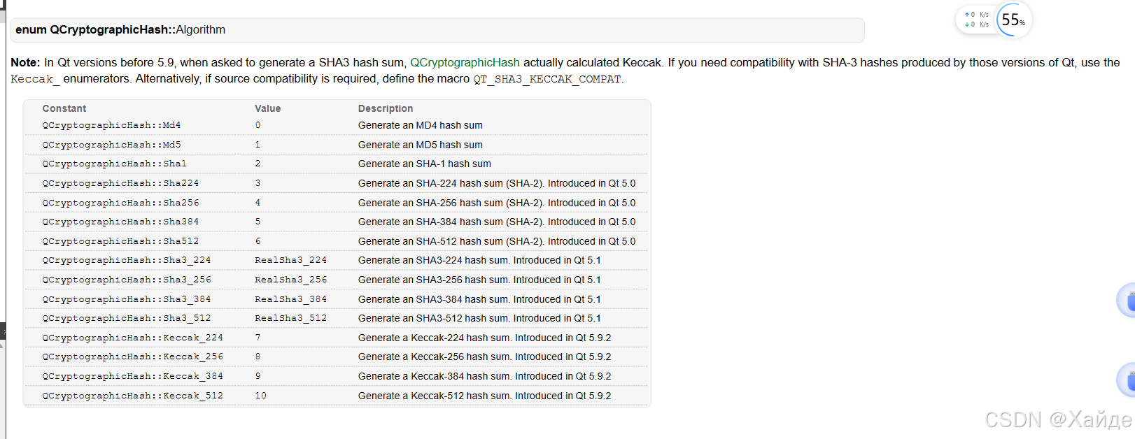
Task: Click the 55% speed monitor widget
Action: pyautogui.click(x=1013, y=20)
